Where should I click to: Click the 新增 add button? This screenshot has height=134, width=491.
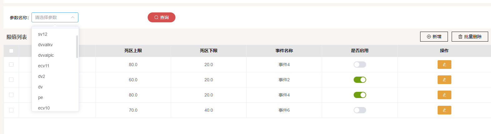tap(434, 37)
